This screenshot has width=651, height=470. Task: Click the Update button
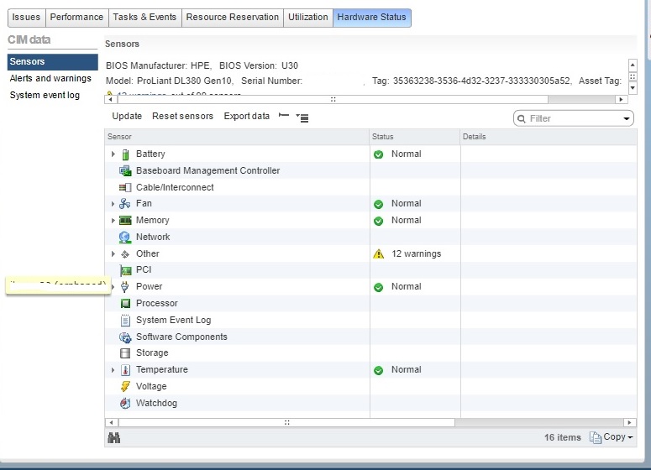127,117
